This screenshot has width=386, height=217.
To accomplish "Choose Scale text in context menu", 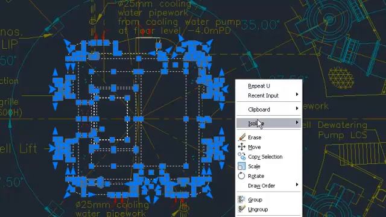I will (254, 166).
